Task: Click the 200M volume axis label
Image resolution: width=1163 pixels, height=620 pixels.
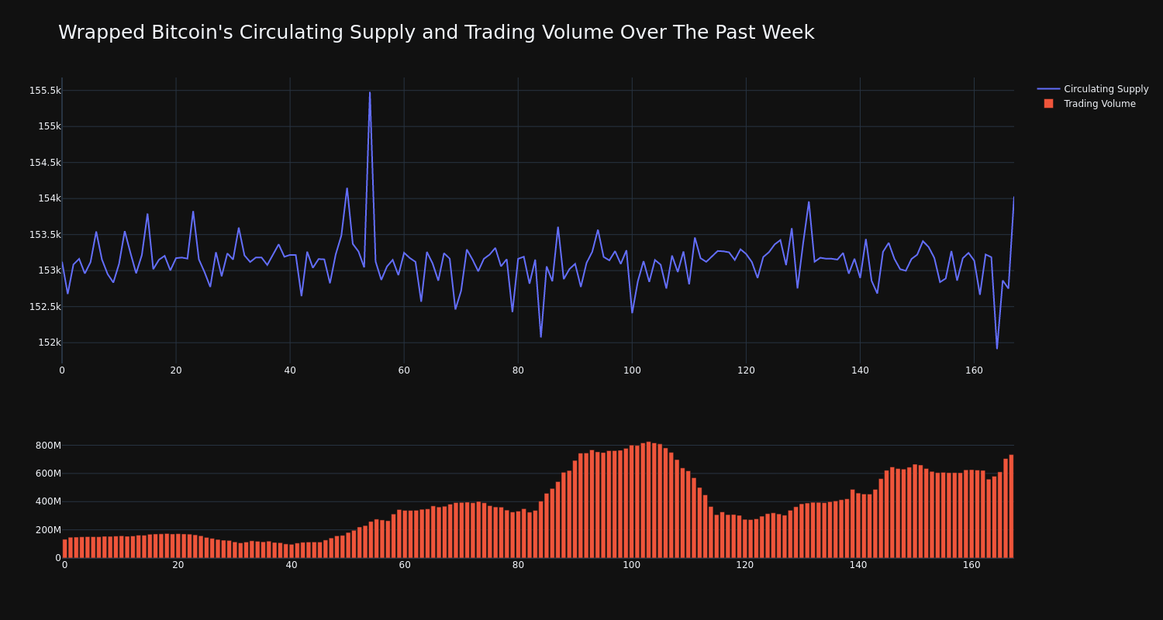Action: tap(48, 530)
